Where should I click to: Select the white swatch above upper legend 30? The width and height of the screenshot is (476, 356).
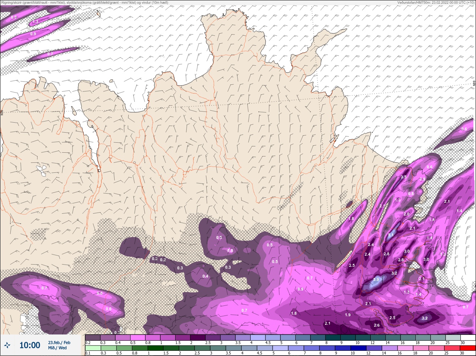click(x=468, y=338)
